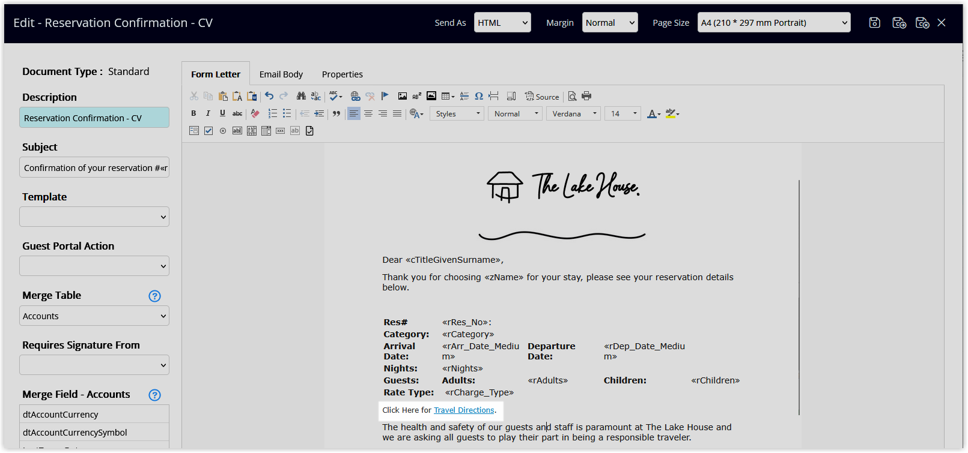The width and height of the screenshot is (968, 453).
Task: Increase paragraph indent
Action: coord(319,113)
